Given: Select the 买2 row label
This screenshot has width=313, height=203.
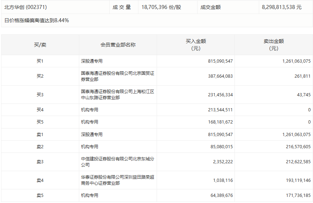Looking at the screenshot, I should pos(40,76).
